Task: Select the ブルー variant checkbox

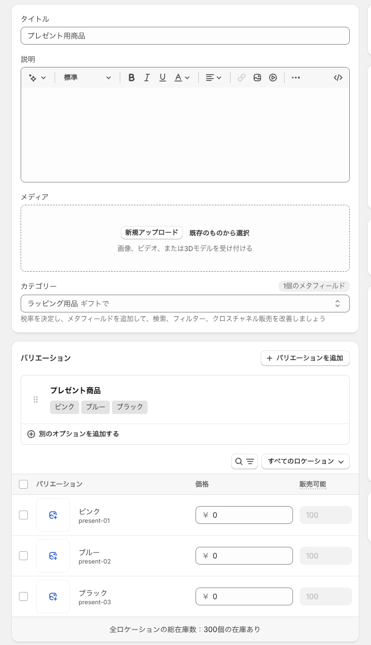Action: click(x=23, y=556)
